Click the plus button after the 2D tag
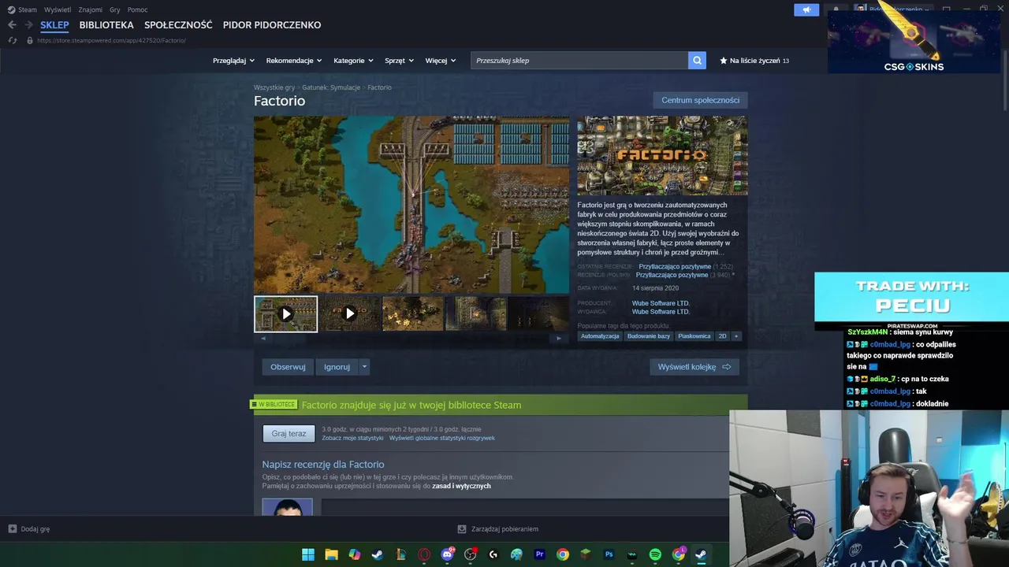 click(x=736, y=336)
